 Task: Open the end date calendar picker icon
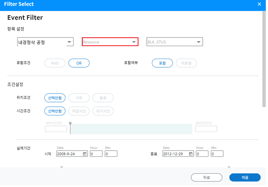coord(191,154)
